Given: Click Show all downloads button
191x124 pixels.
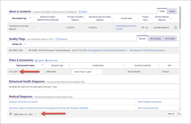Looking at the screenshot, I should point(171,114).
